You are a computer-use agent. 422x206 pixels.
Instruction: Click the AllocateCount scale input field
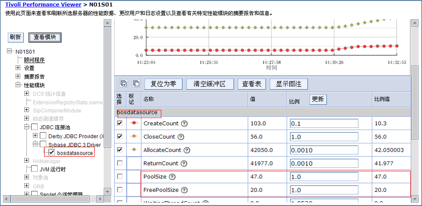324,150
